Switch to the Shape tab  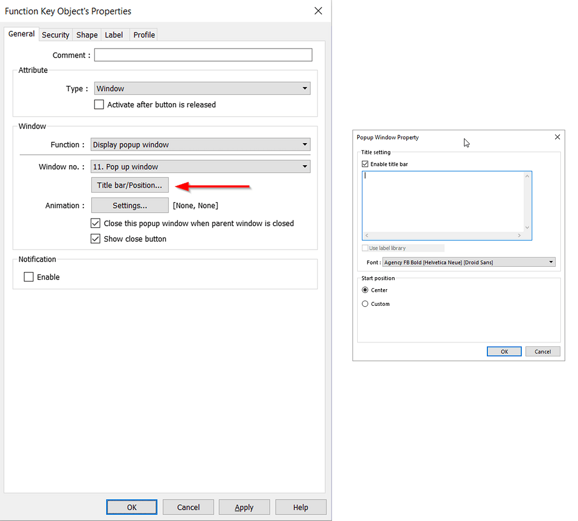point(86,34)
